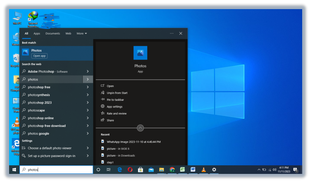The width and height of the screenshot is (311, 183).
Task: Launch Microsoft Edge from the taskbar
Action: [x=120, y=170]
